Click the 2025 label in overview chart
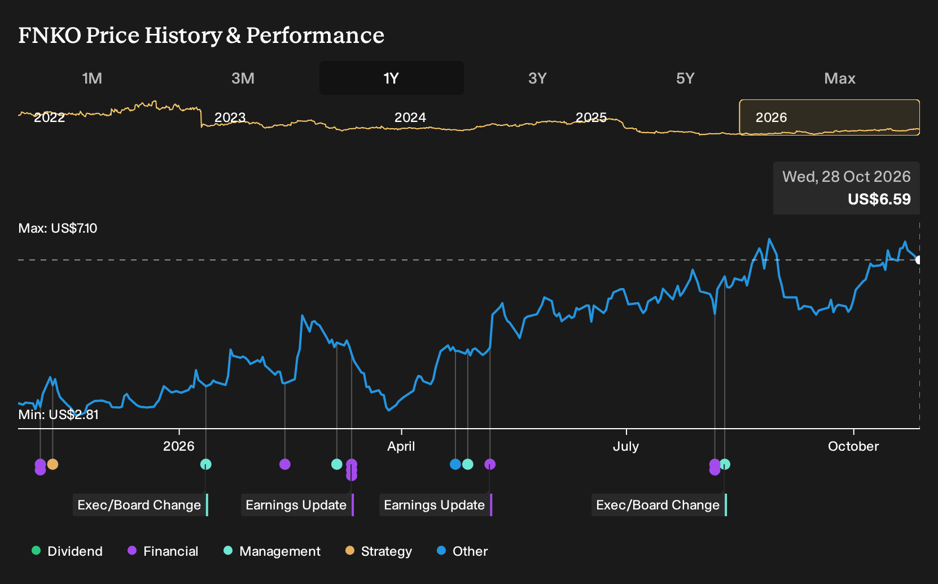The image size is (938, 584). tap(591, 117)
